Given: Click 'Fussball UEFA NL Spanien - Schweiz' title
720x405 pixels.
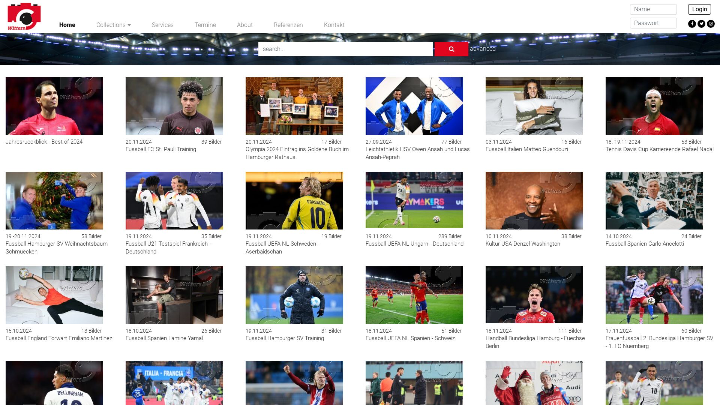Looking at the screenshot, I should coord(410,338).
